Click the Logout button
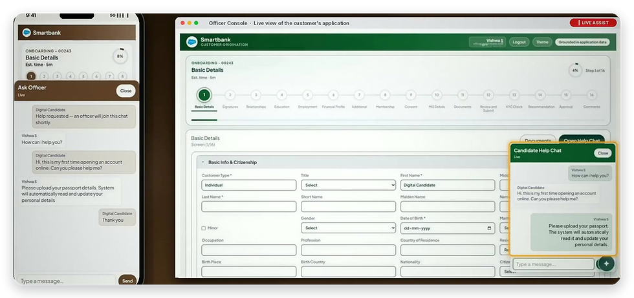Viewport: 634px width, 298px height. 519,42
